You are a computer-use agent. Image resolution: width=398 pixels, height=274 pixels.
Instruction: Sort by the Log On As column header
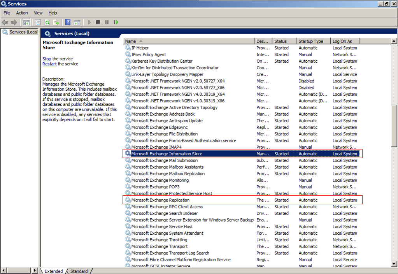click(x=345, y=41)
